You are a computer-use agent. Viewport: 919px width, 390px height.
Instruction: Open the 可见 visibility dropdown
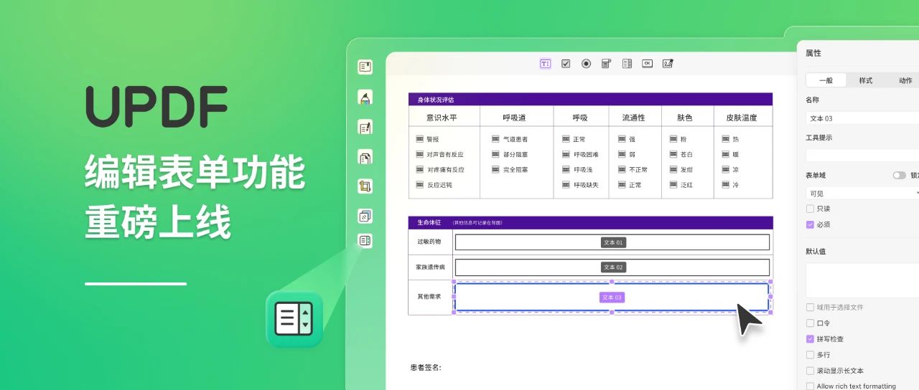click(862, 194)
